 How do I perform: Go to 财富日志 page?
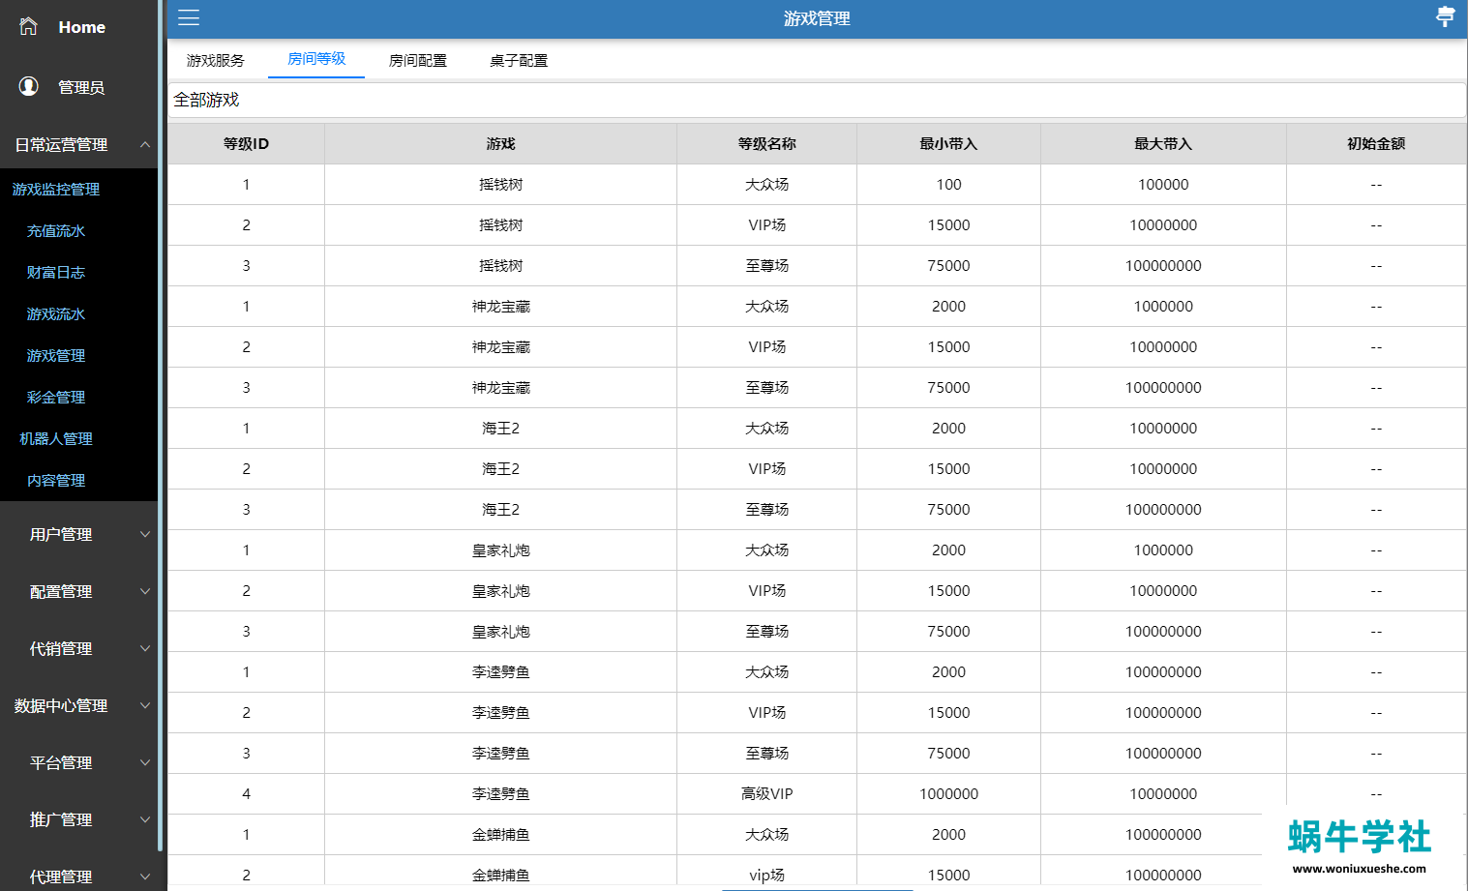(x=56, y=273)
